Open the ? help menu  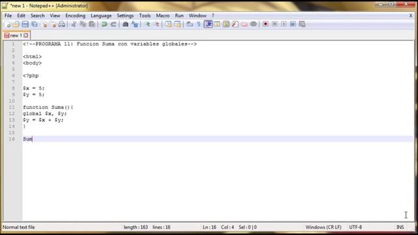[213, 16]
